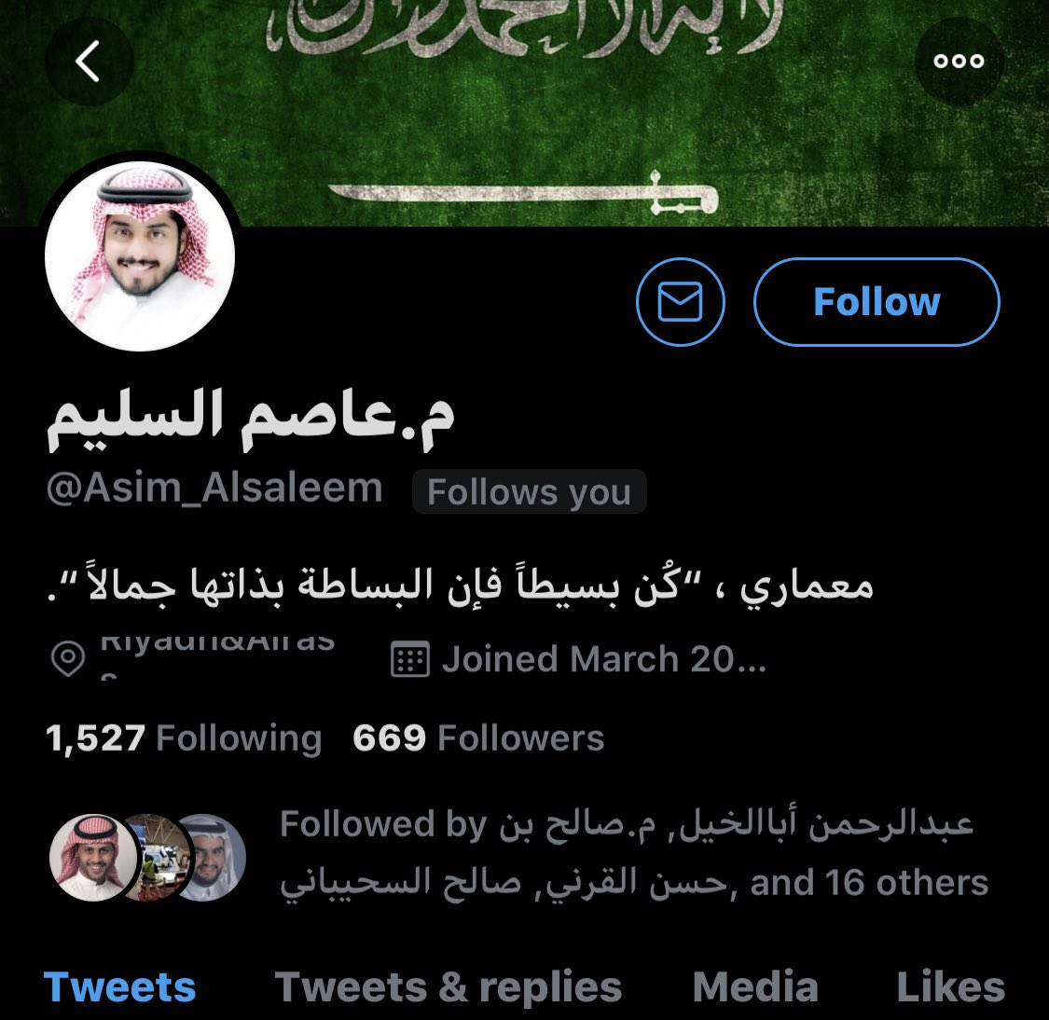Tap the @Asim_Alsaleem handle
This screenshot has height=1020, width=1049.
(x=214, y=489)
